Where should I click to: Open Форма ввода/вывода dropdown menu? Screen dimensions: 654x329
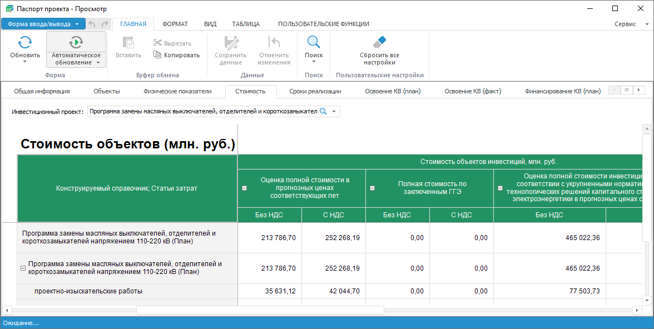43,24
